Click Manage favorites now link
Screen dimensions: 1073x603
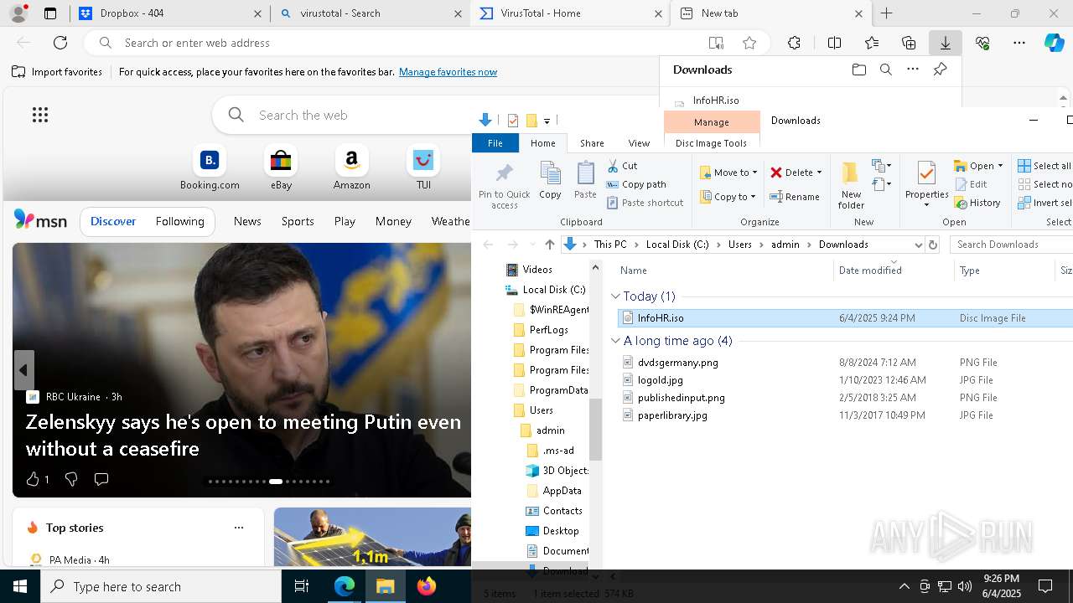448,72
